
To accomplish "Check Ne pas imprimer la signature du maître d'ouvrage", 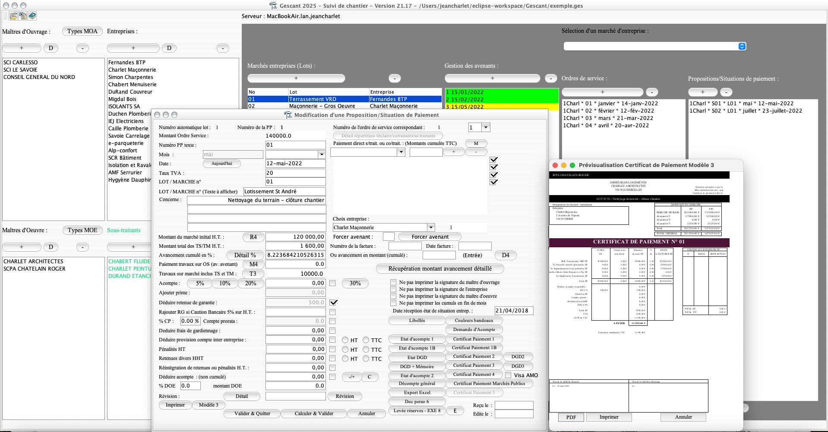I will coord(393,282).
